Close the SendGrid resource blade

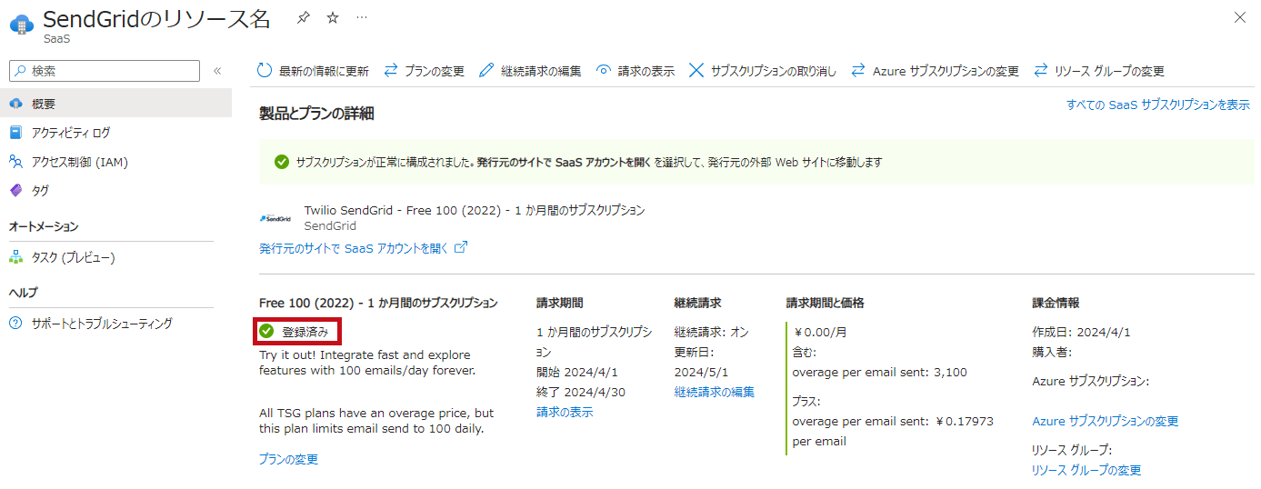(x=1240, y=17)
